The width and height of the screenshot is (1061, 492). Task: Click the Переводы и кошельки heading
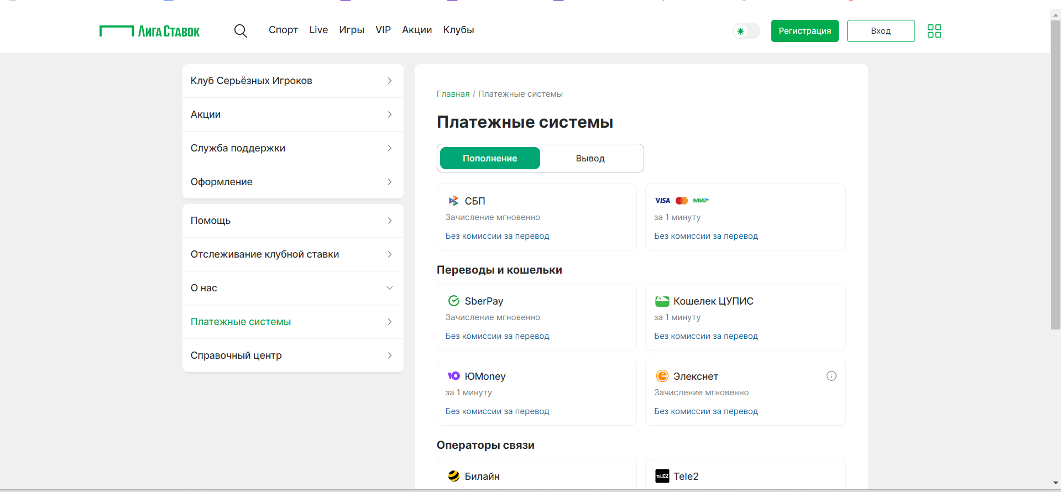point(499,270)
